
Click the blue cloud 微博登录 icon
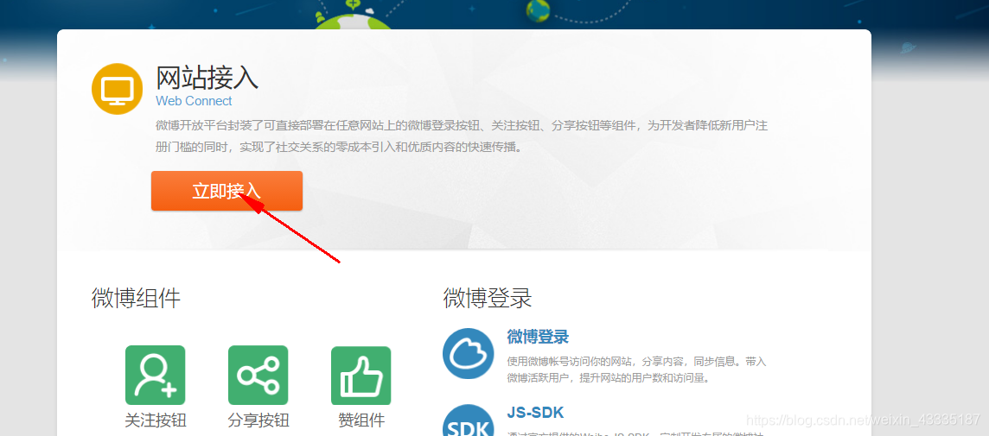pos(468,353)
